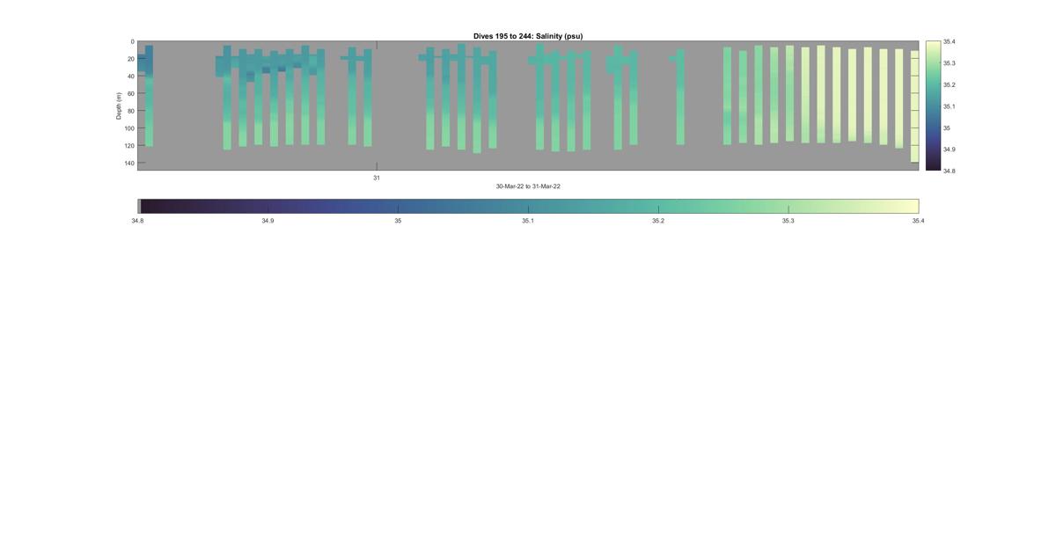Click '35.1' on the vertical colorbar

click(949, 106)
